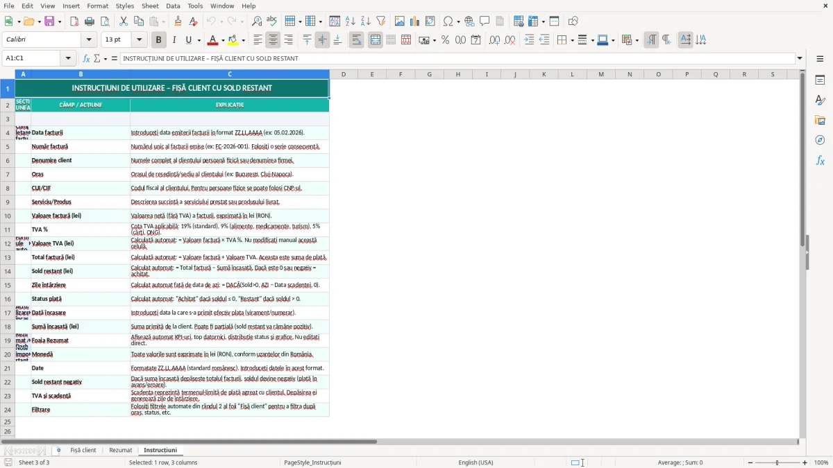Click the Save document icon
Viewport: 833px width, 468px height.
point(49,21)
